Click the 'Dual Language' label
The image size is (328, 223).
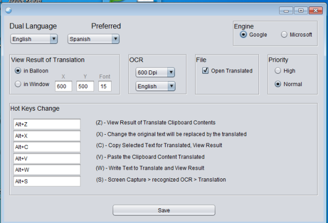tap(33, 26)
